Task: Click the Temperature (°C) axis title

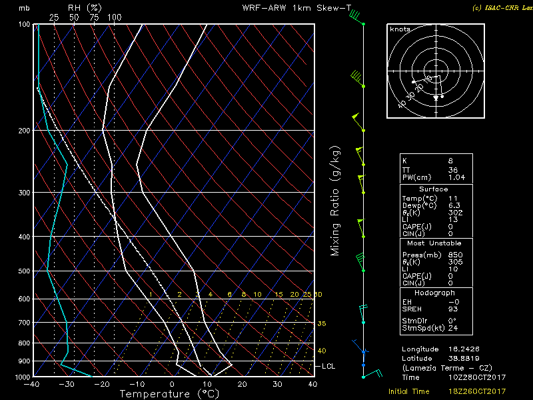Action: [x=170, y=394]
